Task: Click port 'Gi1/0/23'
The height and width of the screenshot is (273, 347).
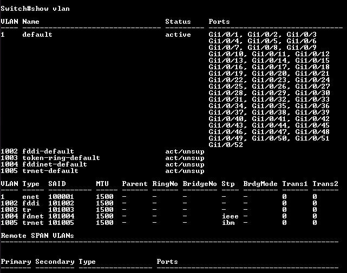Action: click(x=269, y=80)
